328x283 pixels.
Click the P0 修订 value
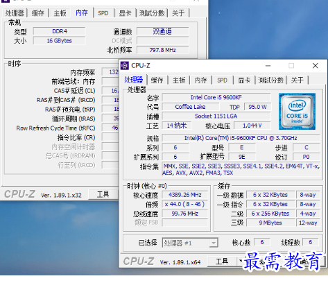pyautogui.click(x=307, y=157)
